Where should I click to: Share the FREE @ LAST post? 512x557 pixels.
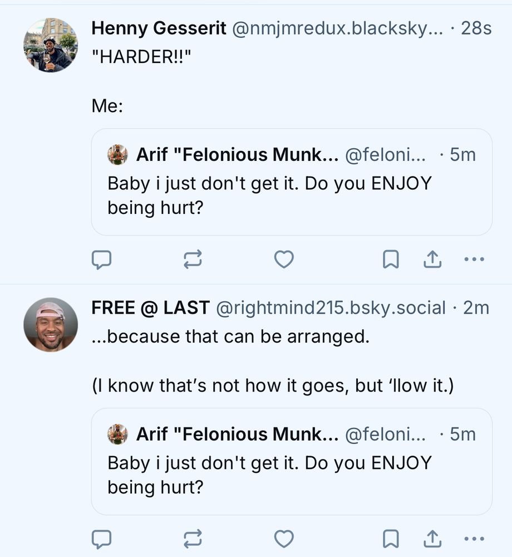coord(432,539)
